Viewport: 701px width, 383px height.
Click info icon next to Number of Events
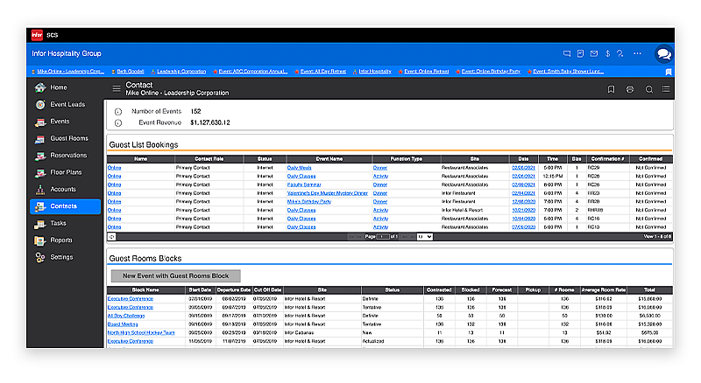[118, 112]
